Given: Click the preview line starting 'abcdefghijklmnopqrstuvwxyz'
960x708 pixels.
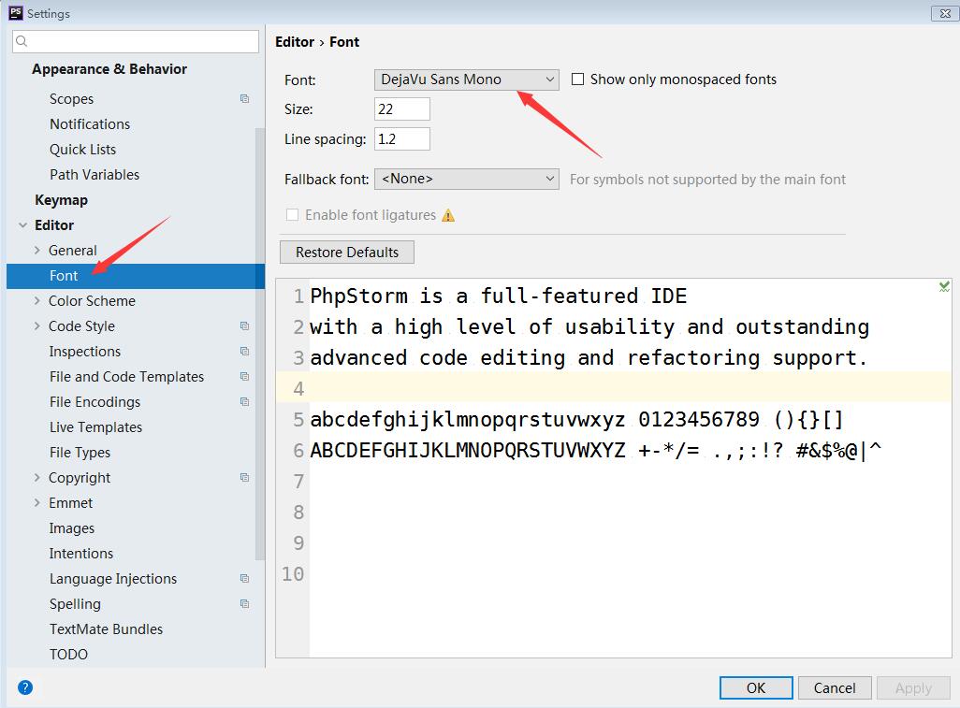Looking at the screenshot, I should pyautogui.click(x=576, y=420).
